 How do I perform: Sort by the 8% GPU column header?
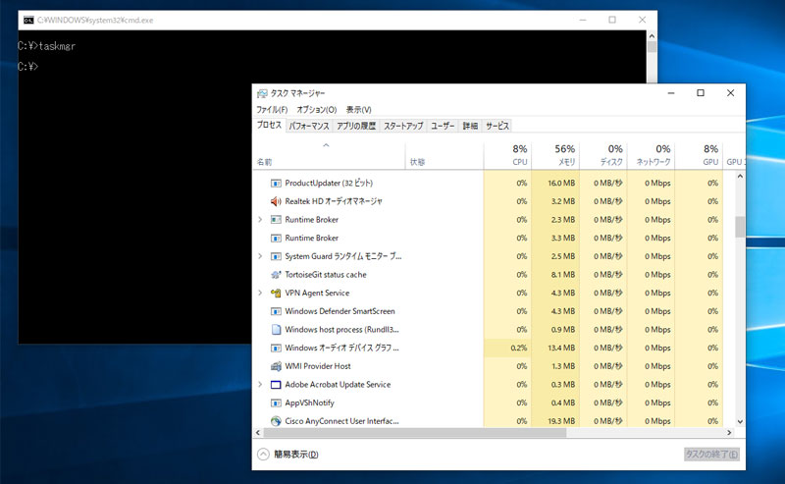(x=699, y=156)
